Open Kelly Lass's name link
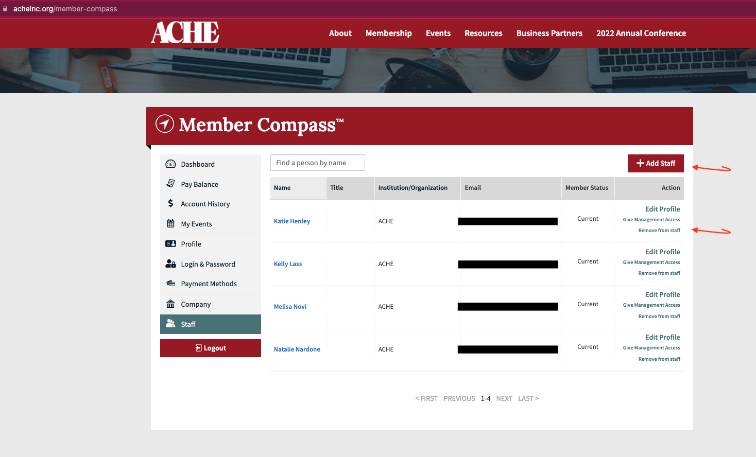 pyautogui.click(x=288, y=264)
